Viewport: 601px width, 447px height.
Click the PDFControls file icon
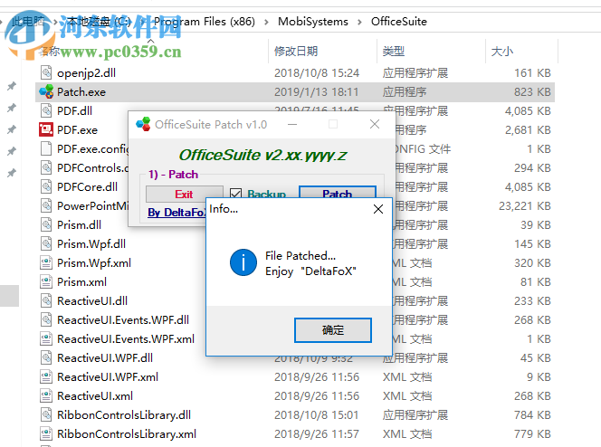click(x=46, y=167)
